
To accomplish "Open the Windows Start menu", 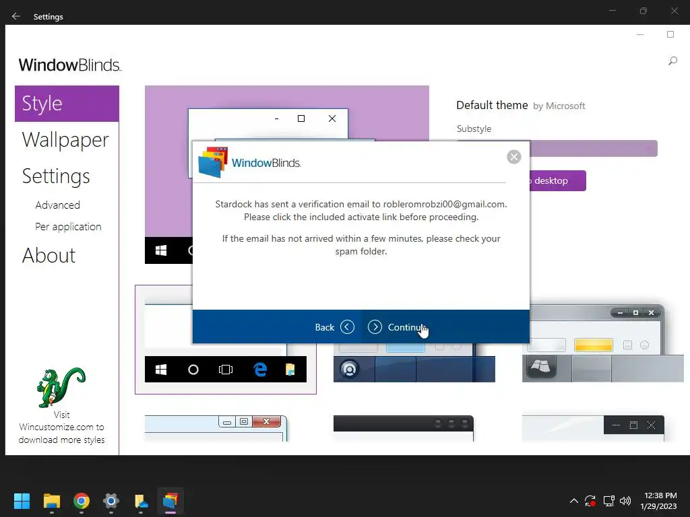I will point(22,501).
